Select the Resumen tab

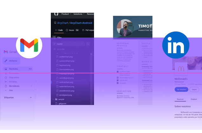pyautogui.click(x=180, y=99)
